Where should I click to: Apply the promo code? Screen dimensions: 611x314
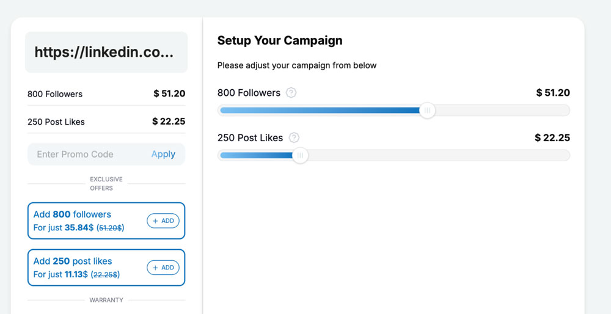163,155
